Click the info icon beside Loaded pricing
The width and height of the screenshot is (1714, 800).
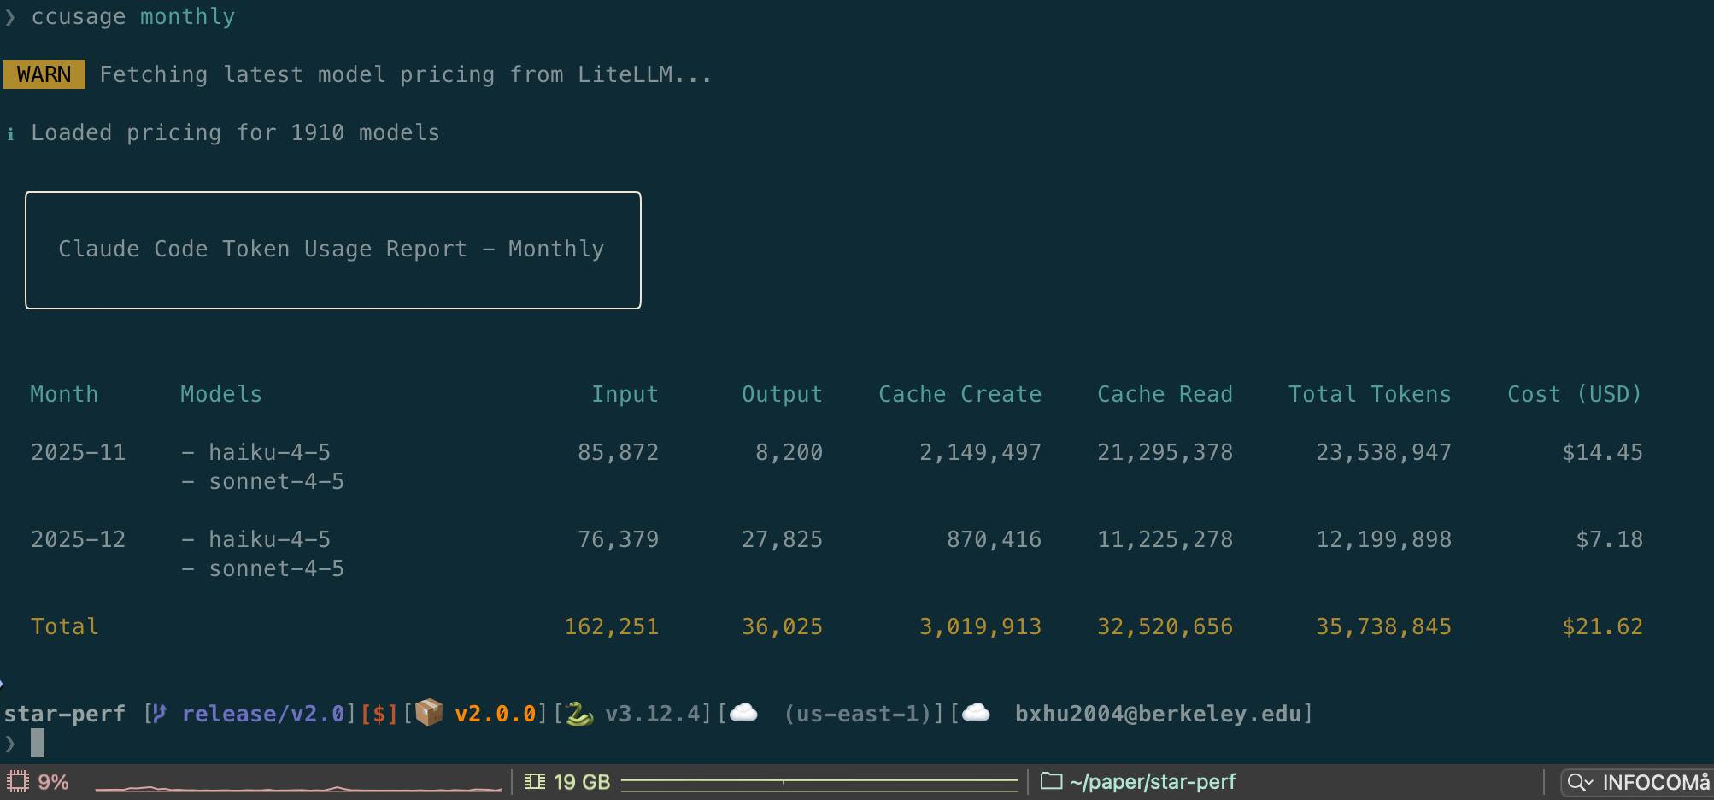tap(10, 133)
